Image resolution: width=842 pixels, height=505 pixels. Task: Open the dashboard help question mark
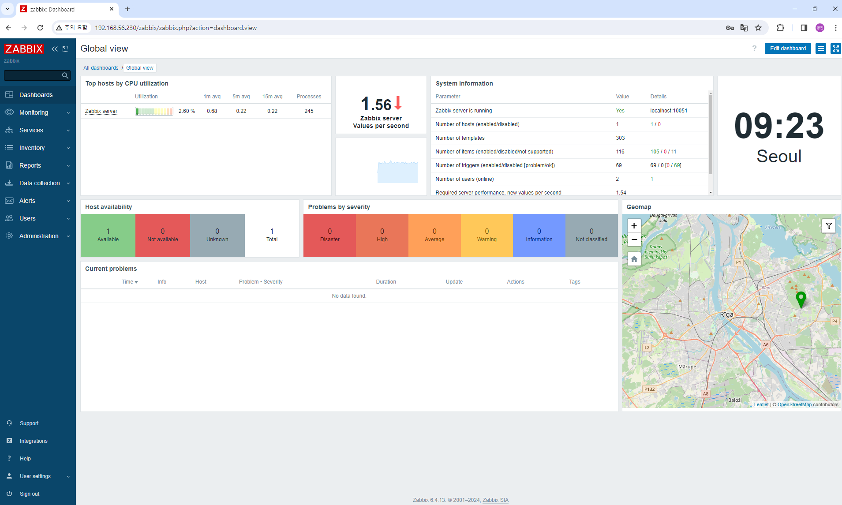point(754,49)
